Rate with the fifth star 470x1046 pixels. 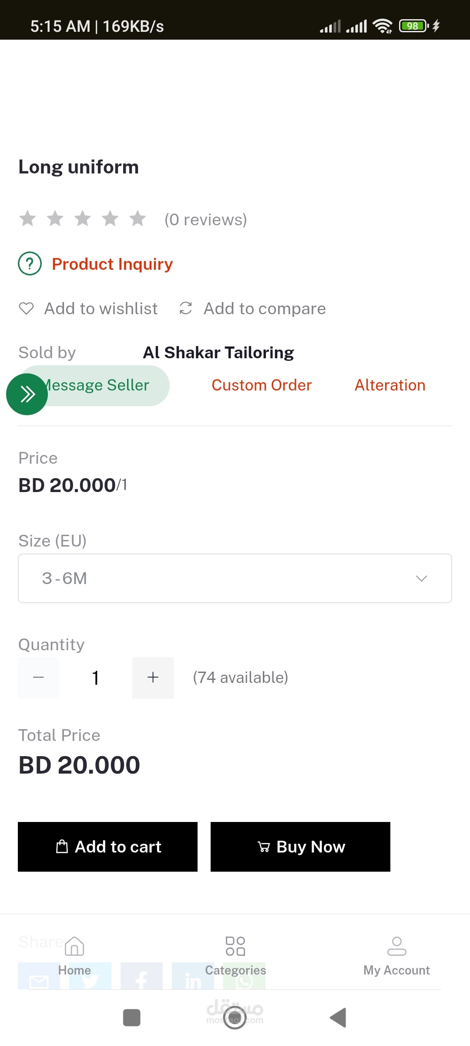click(138, 219)
